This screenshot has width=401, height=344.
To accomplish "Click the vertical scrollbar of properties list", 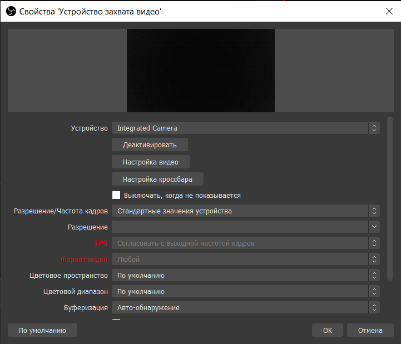I will pos(390,198).
